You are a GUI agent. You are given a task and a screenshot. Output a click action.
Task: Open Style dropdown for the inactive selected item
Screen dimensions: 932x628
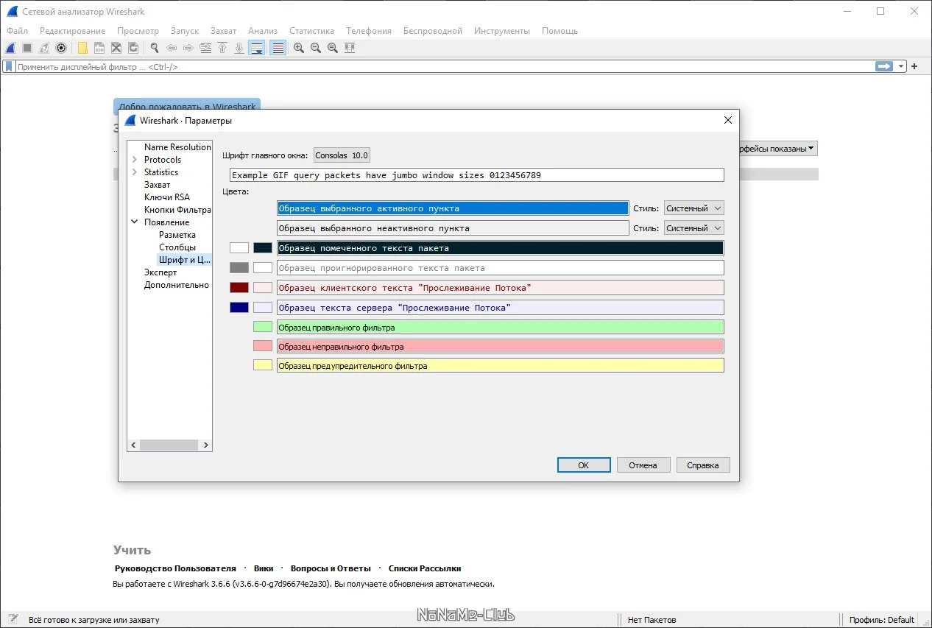pyautogui.click(x=694, y=228)
